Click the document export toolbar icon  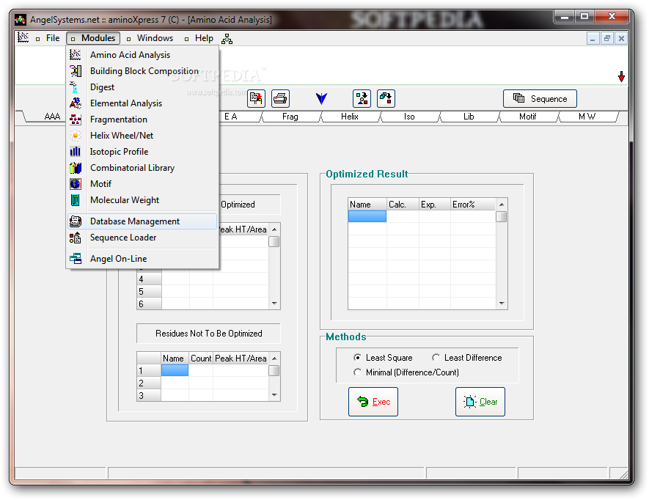click(x=256, y=98)
